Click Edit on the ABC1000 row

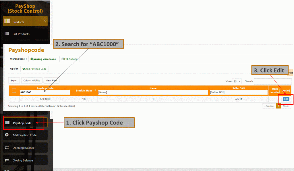coord(286,99)
